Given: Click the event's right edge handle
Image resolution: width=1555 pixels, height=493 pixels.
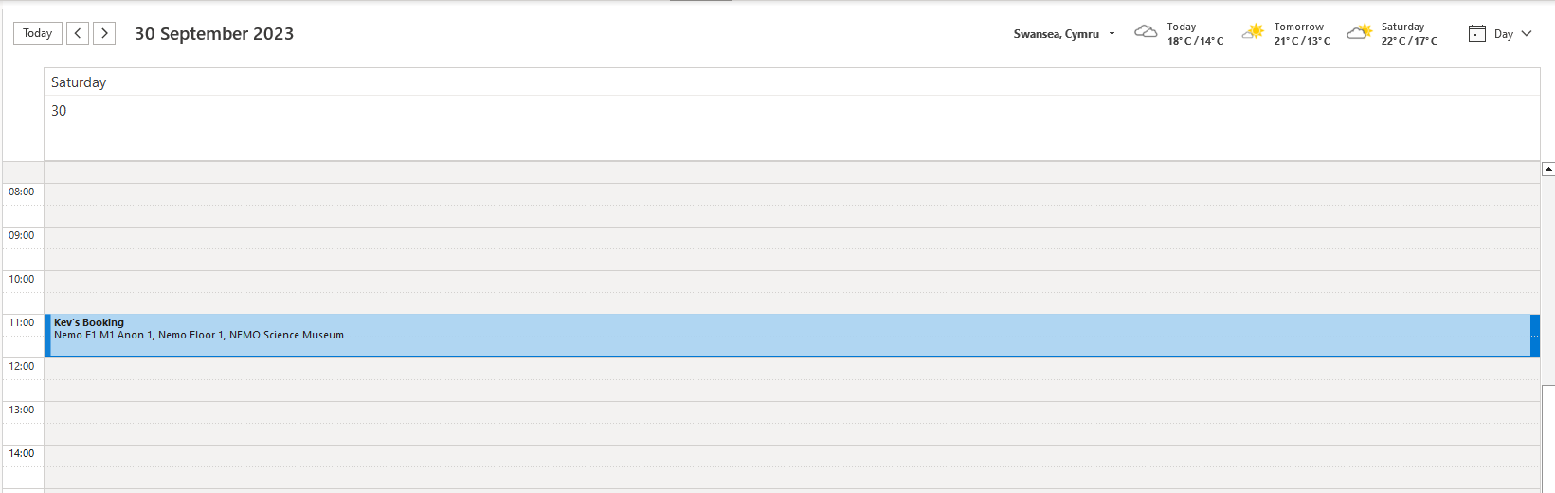Looking at the screenshot, I should point(1534,336).
